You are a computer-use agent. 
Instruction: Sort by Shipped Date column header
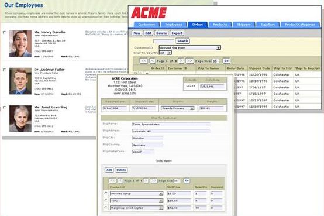click(x=260, y=68)
